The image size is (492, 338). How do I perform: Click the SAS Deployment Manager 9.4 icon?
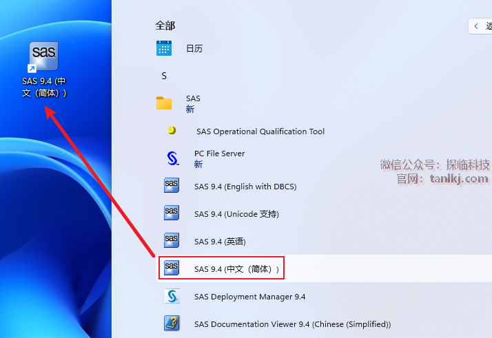pos(172,296)
